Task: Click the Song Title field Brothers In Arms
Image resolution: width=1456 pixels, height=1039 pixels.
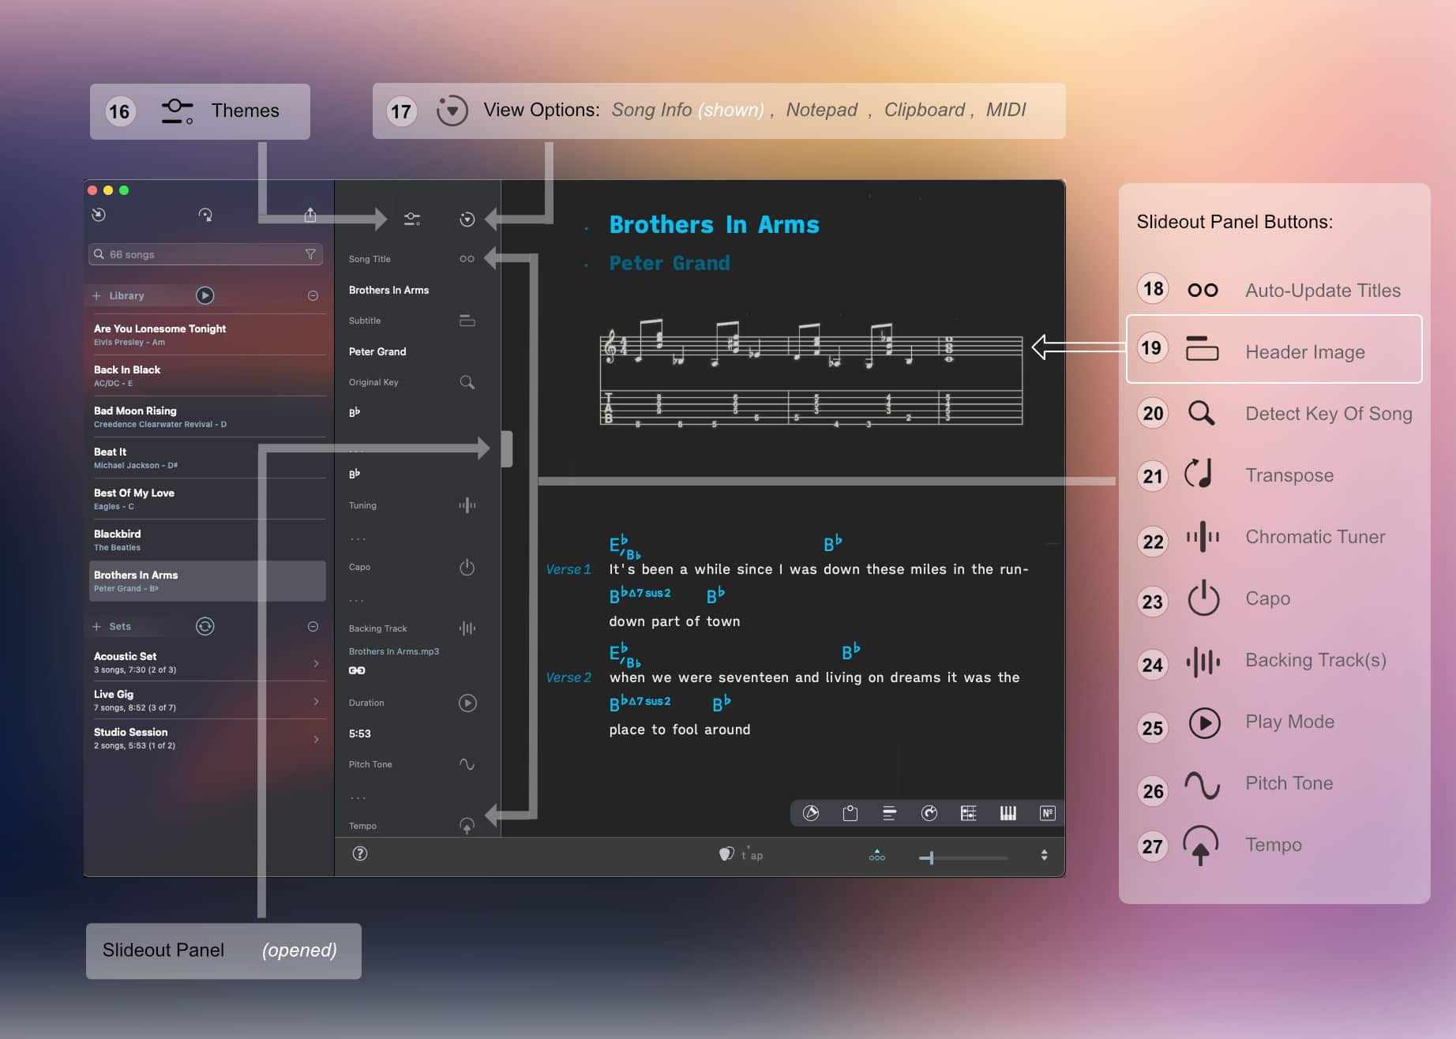Action: pos(388,290)
